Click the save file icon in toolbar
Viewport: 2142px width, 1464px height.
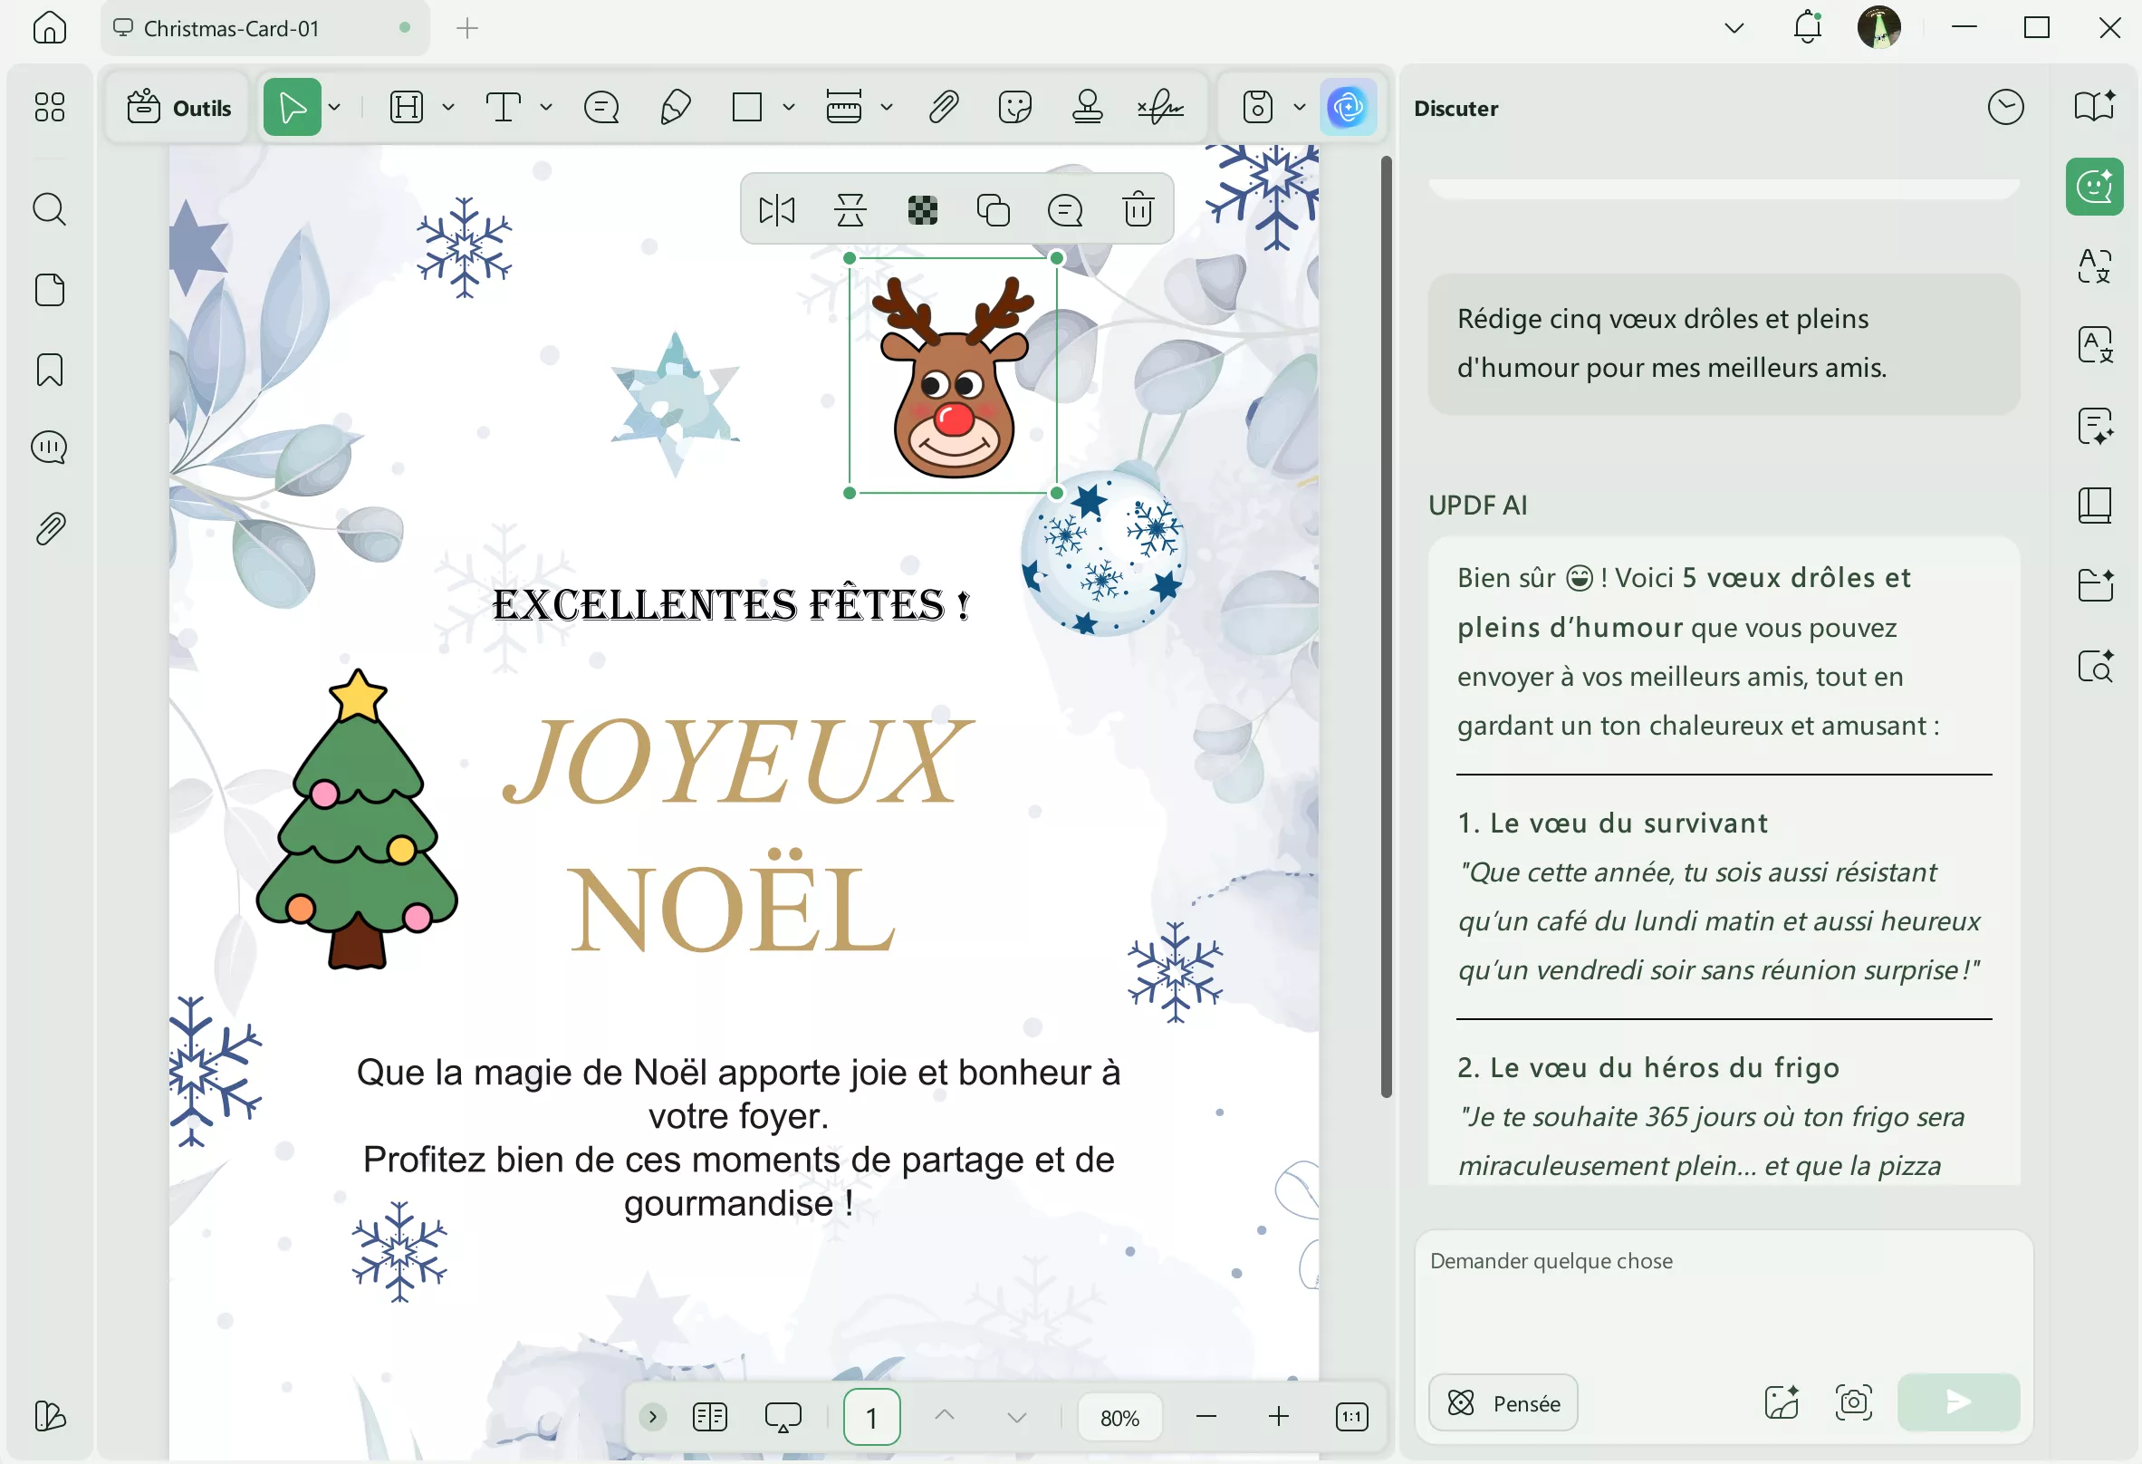tap(1257, 107)
